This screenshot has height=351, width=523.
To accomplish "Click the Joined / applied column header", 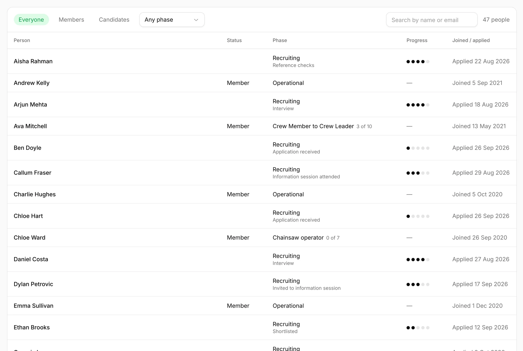I will [x=471, y=40].
